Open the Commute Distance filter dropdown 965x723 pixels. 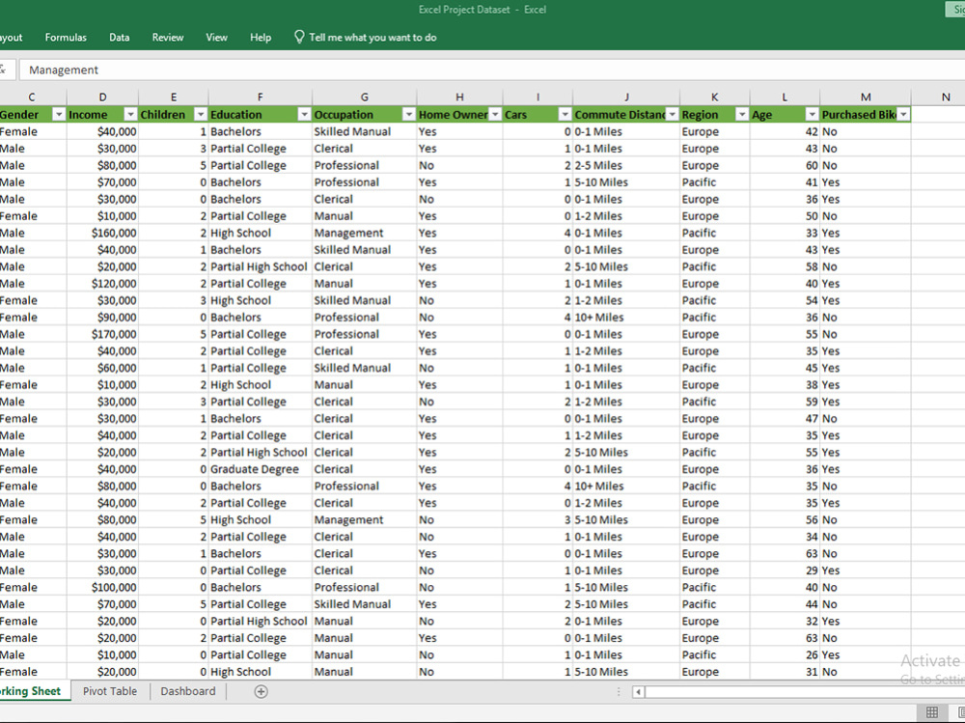[672, 115]
